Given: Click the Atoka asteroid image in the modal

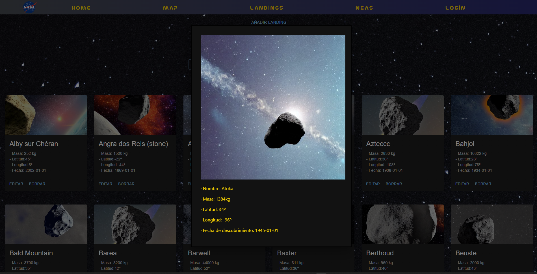Looking at the screenshot, I should pos(273,107).
